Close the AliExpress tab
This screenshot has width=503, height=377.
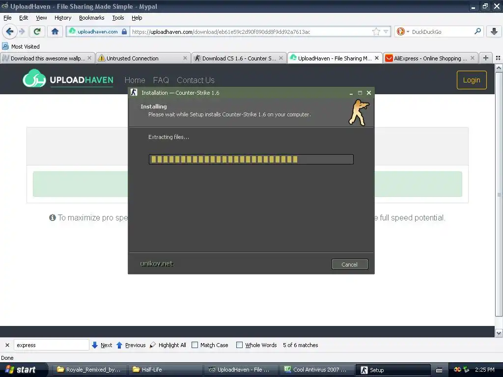473,58
